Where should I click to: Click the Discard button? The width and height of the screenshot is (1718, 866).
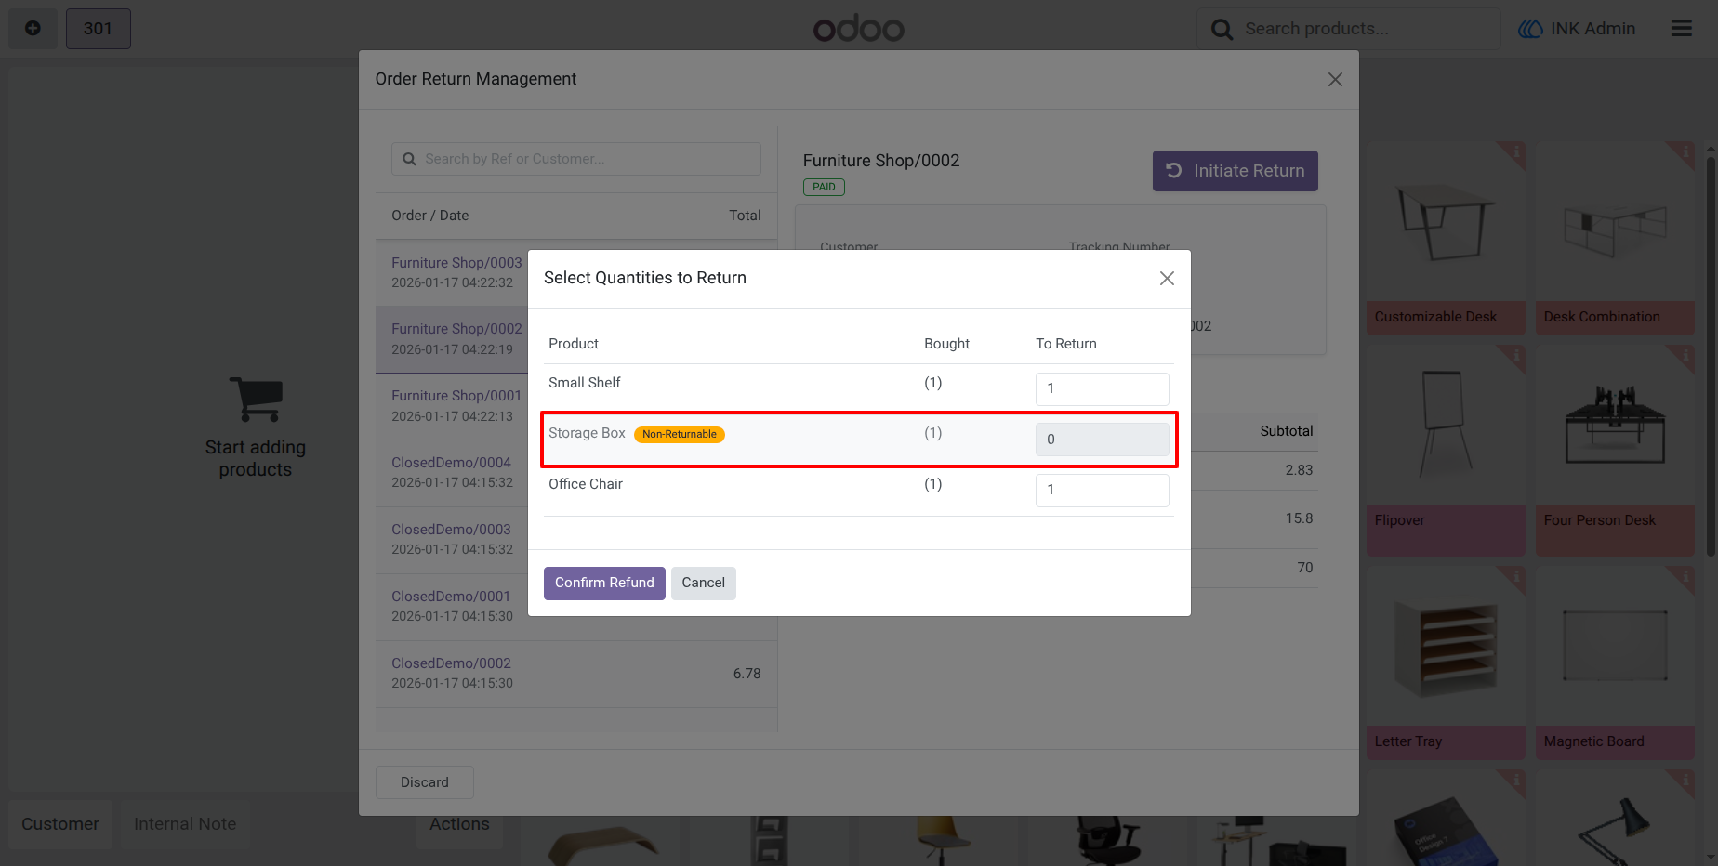(x=425, y=782)
